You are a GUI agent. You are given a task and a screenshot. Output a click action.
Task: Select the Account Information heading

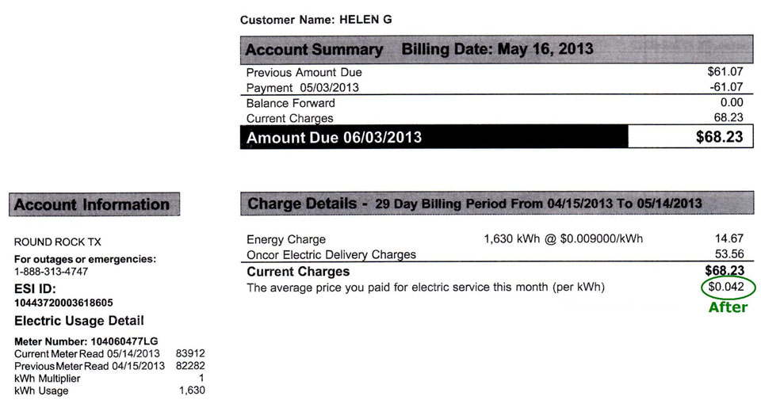(94, 204)
